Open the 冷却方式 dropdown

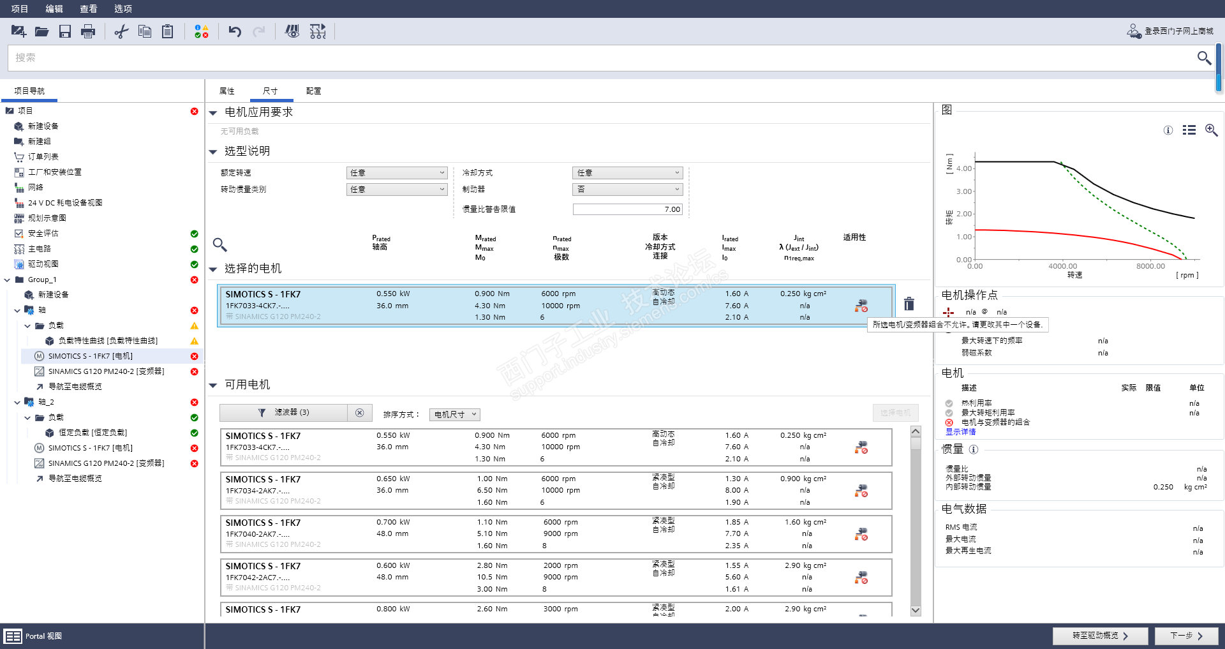[628, 173]
